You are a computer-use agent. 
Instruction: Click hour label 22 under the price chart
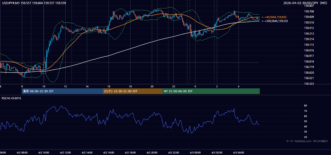[174, 86]
